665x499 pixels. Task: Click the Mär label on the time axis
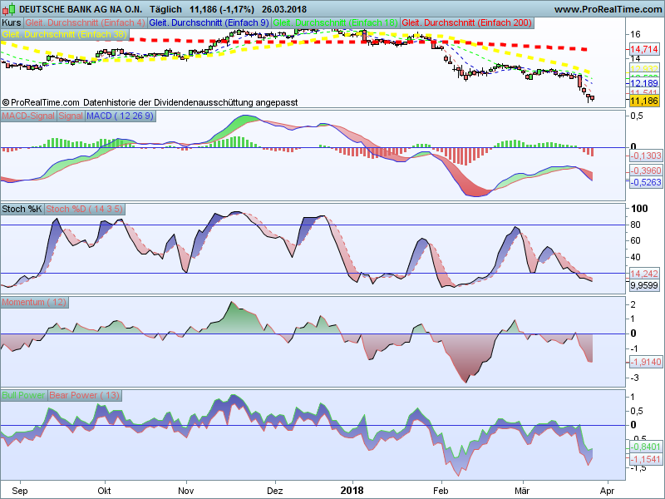(522, 491)
